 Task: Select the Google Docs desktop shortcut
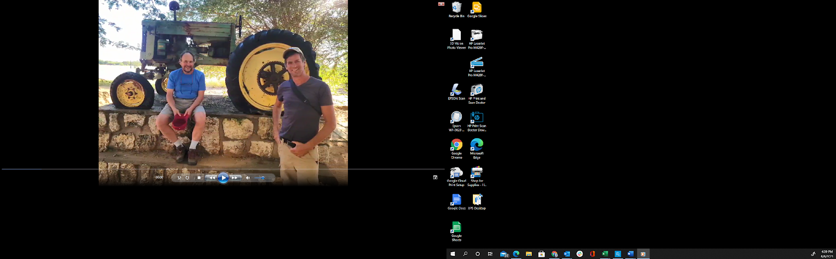[x=456, y=202]
